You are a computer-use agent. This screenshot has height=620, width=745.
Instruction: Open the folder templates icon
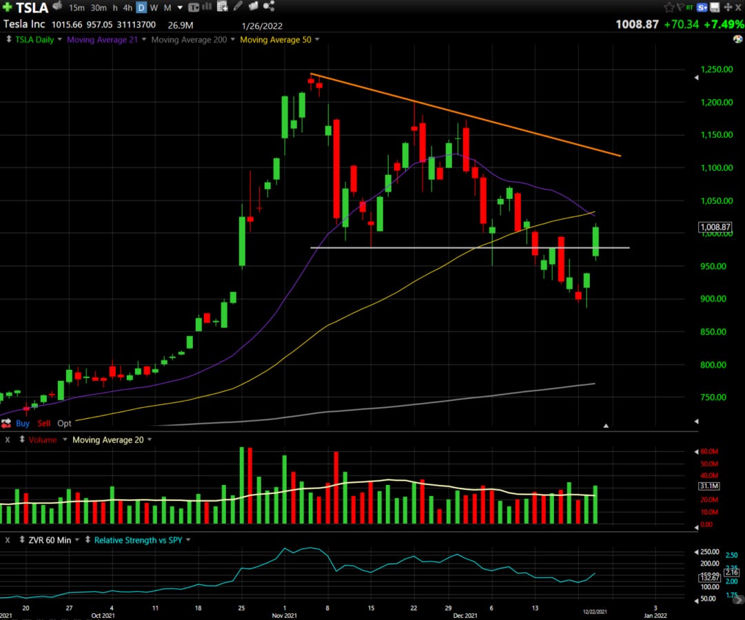click(253, 6)
